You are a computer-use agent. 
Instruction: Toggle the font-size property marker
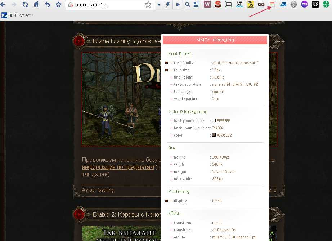coord(167,70)
